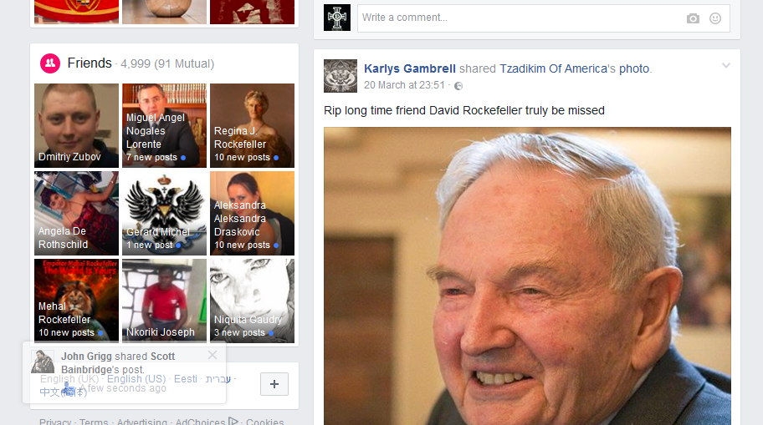Open the Advertising footer link
This screenshot has height=425, width=763.
[141, 422]
